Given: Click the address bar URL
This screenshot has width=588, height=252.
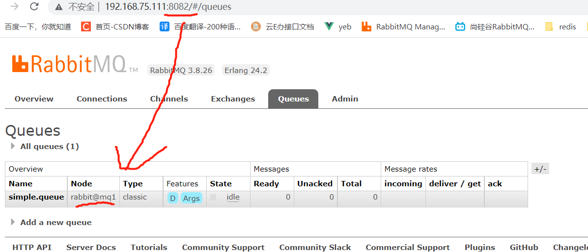Looking at the screenshot, I should click(x=168, y=7).
